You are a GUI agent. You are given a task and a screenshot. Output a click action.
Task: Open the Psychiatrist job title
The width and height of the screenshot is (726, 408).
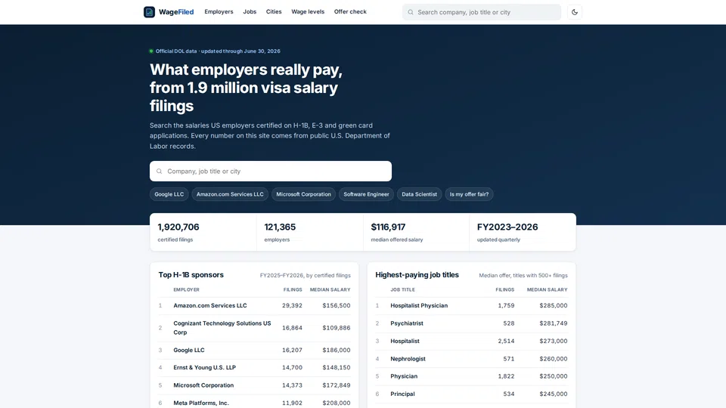pos(407,323)
